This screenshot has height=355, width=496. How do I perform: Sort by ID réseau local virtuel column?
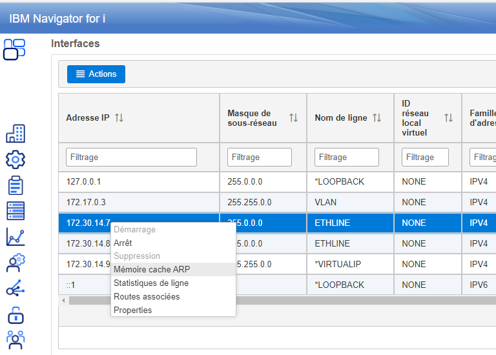coord(448,118)
